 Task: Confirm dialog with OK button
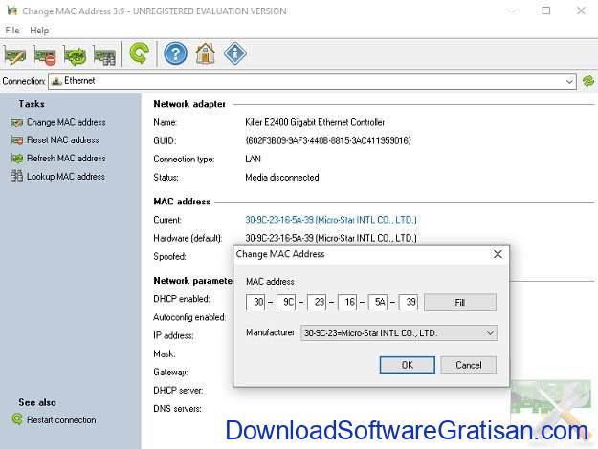pos(407,365)
